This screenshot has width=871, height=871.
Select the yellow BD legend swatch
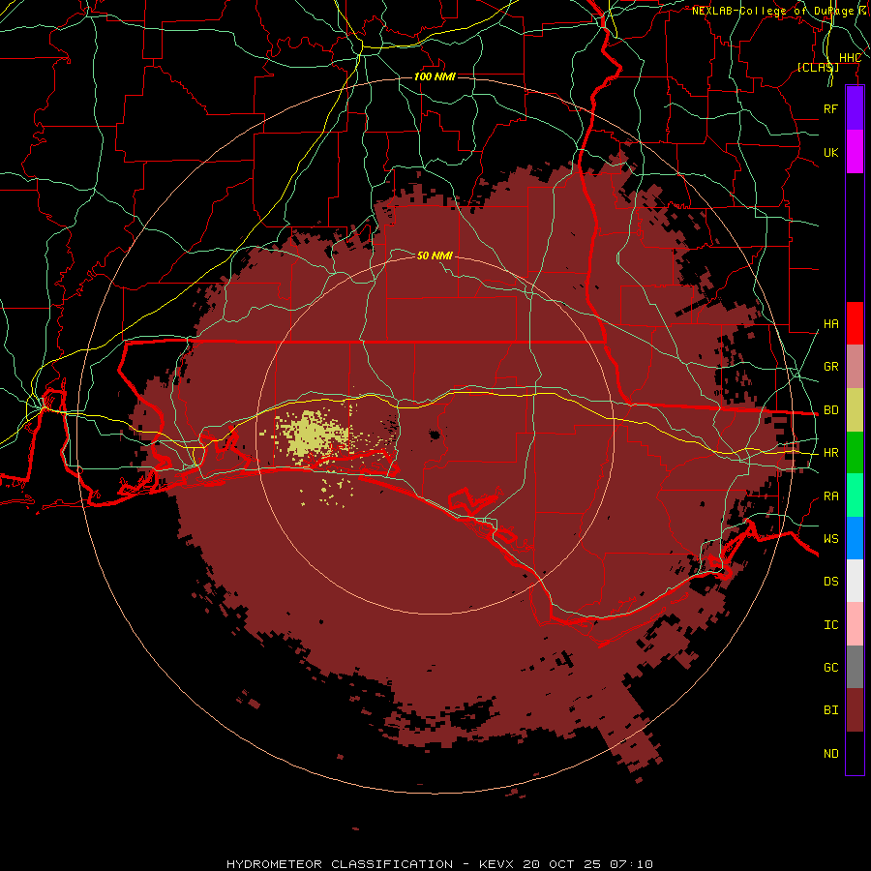[855, 410]
